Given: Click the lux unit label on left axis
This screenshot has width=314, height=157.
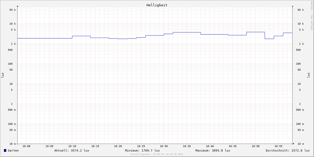Looking at the screenshot, I should pos(3,75).
